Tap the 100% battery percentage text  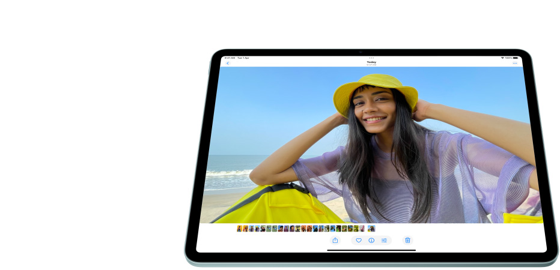click(x=508, y=58)
